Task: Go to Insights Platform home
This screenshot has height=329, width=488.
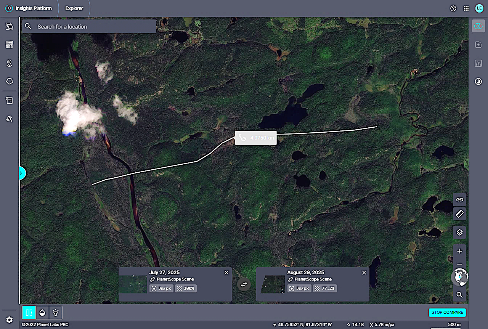Action: coord(29,8)
